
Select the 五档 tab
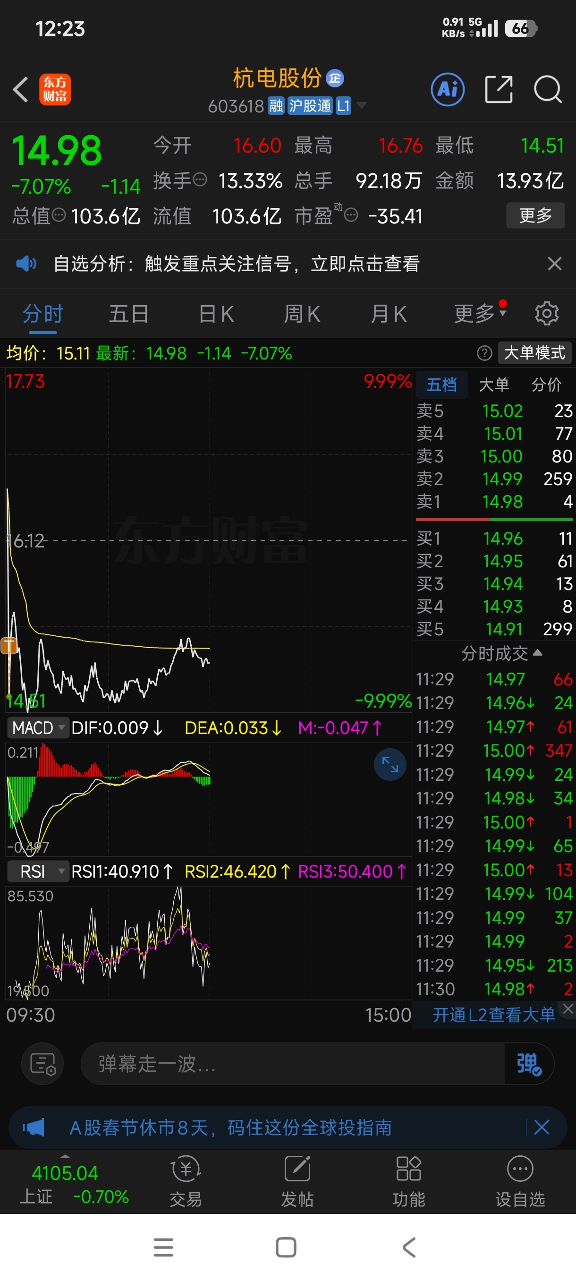tap(441, 384)
